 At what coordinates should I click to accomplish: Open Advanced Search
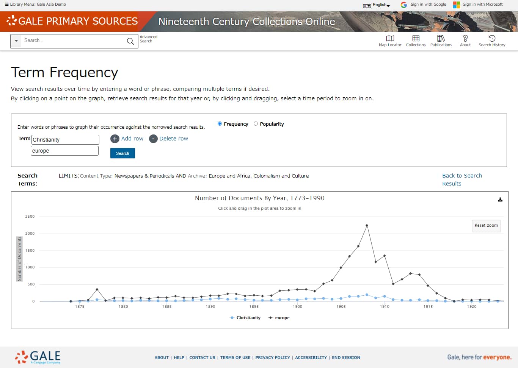[x=148, y=39]
